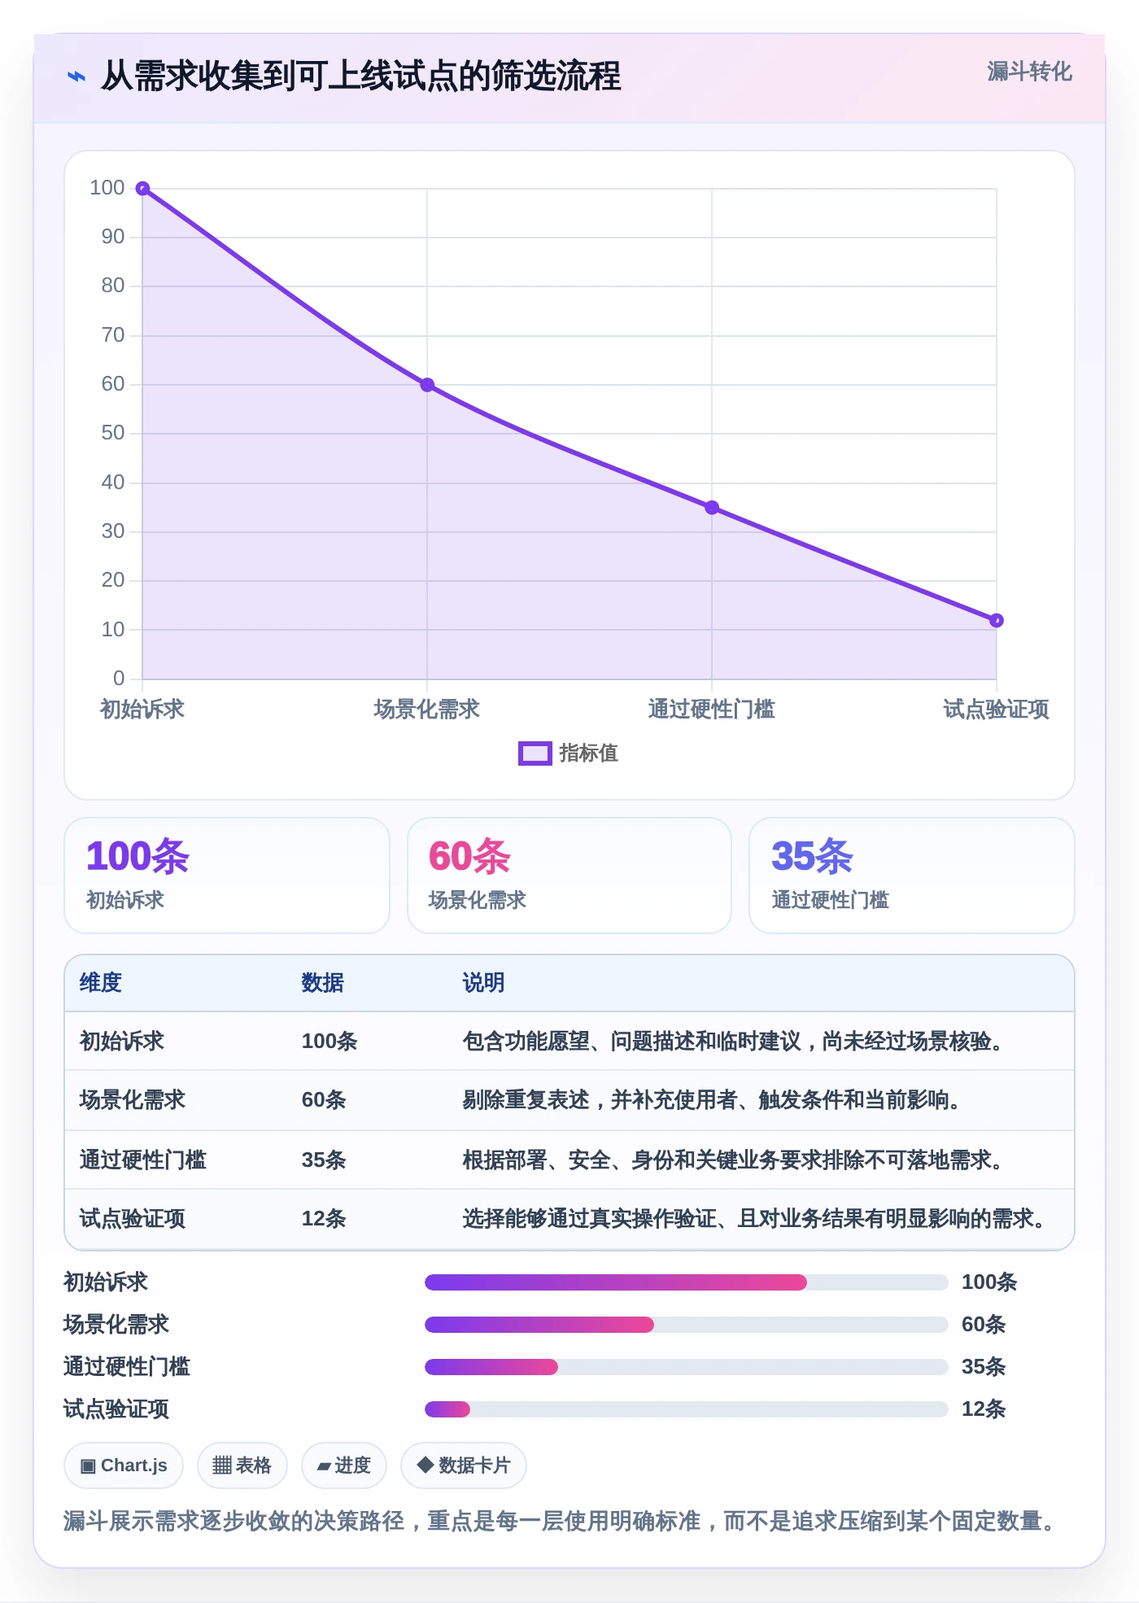Click the 12条 value next to the progress bar
This screenshot has height=1603, width=1139.
(984, 1409)
